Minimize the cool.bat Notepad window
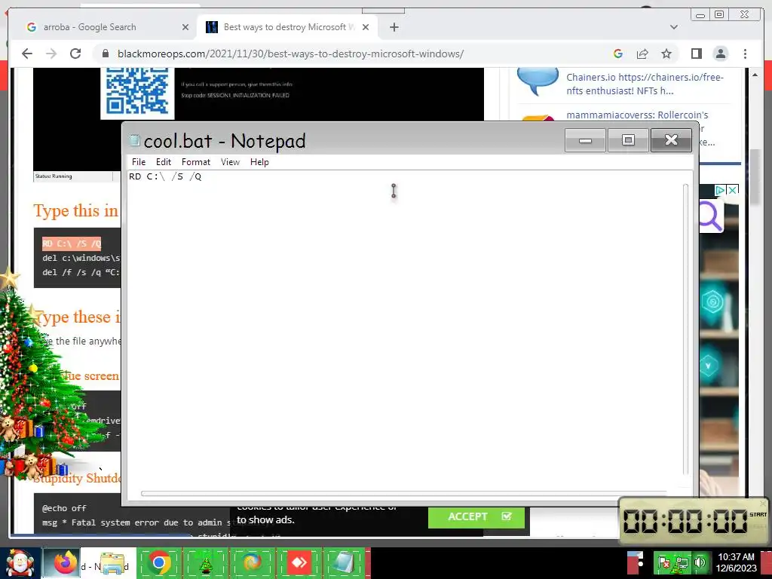The height and width of the screenshot is (579, 772). (585, 140)
